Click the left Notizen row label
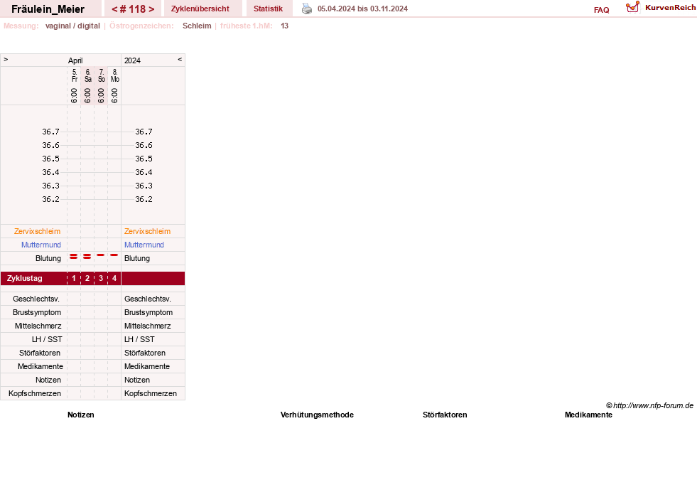The height and width of the screenshot is (485, 697). [48, 380]
